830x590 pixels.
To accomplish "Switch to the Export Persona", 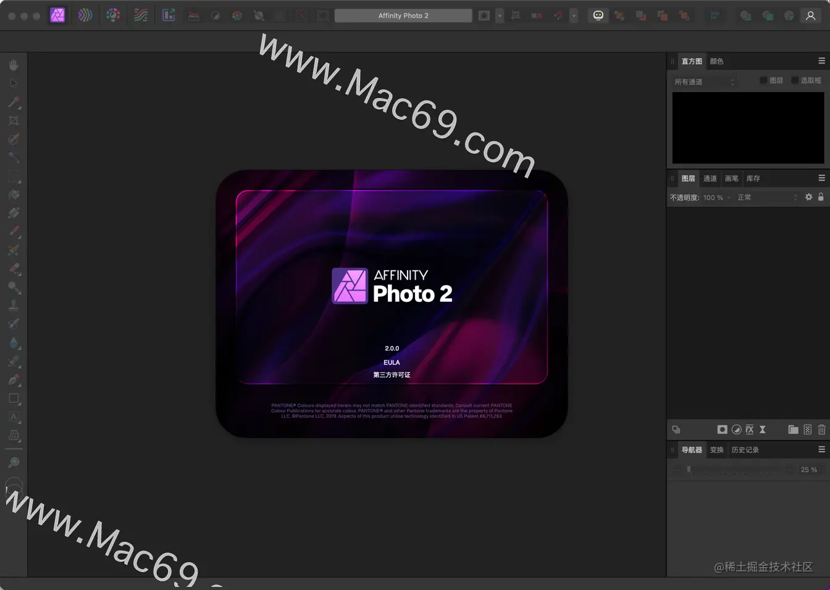I will pos(169,15).
